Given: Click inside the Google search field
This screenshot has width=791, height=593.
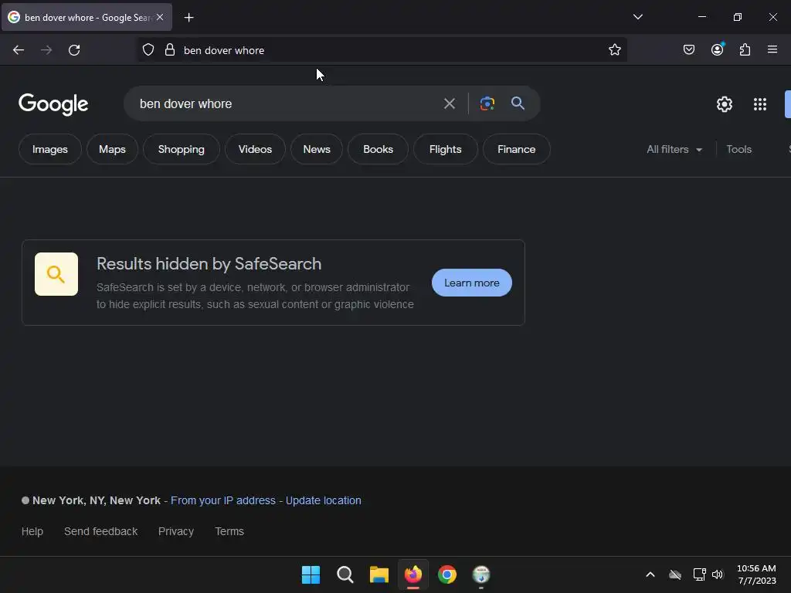Looking at the screenshot, I should point(285,104).
